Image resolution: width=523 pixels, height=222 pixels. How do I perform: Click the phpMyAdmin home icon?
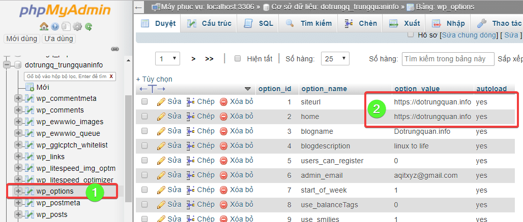click(x=44, y=26)
